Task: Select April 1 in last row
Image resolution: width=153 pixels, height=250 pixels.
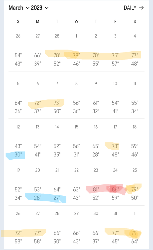Action: [135, 227]
